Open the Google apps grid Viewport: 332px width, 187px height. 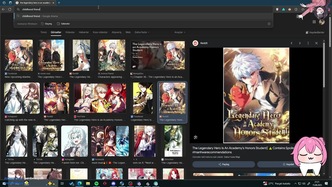click(314, 22)
